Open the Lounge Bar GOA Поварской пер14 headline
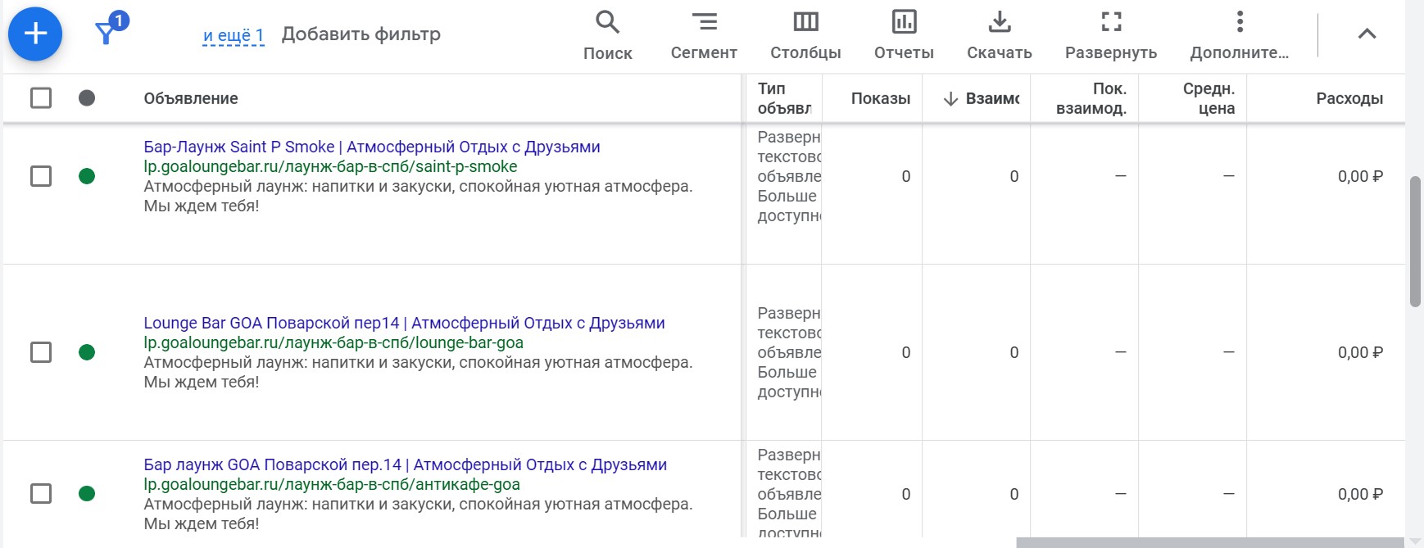The height and width of the screenshot is (548, 1424). (x=404, y=323)
